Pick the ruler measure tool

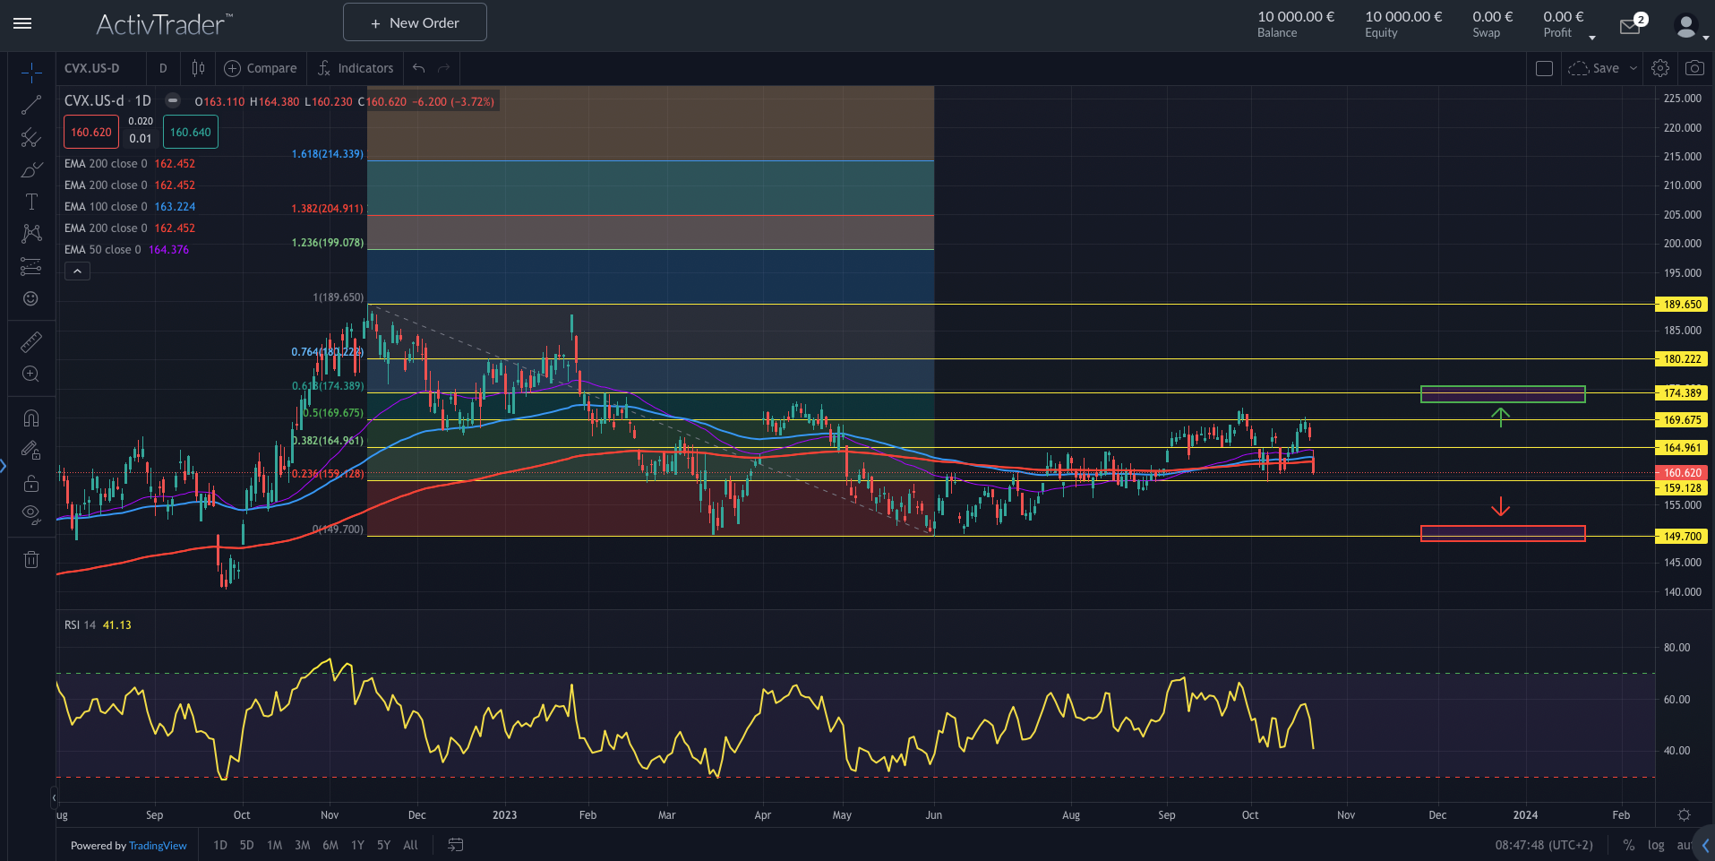click(31, 342)
